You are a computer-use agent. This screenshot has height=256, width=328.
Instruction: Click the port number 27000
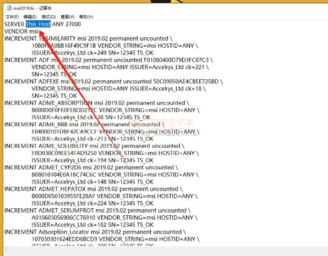(73, 24)
